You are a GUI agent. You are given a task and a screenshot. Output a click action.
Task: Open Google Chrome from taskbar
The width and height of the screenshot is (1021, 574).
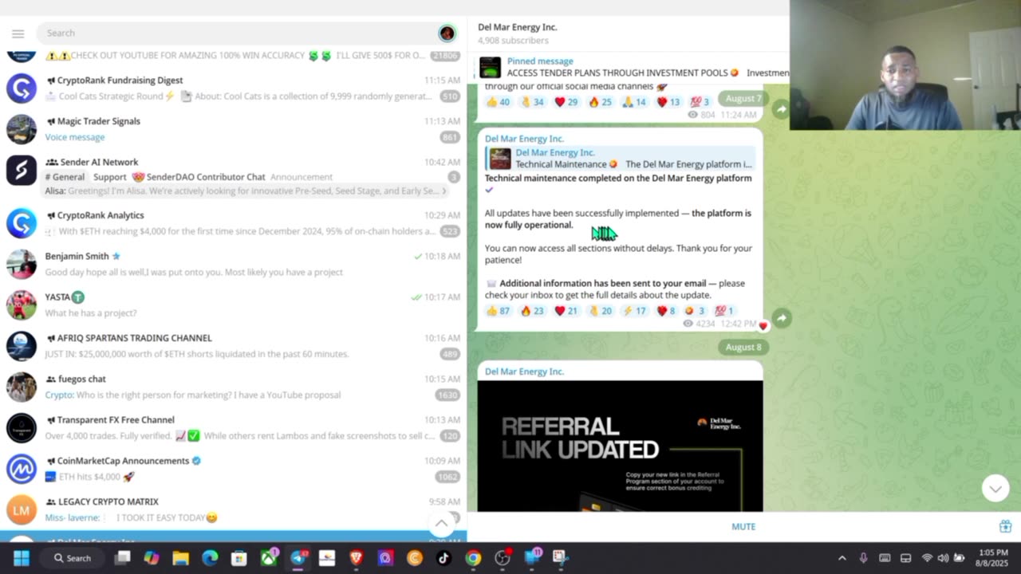pyautogui.click(x=473, y=558)
